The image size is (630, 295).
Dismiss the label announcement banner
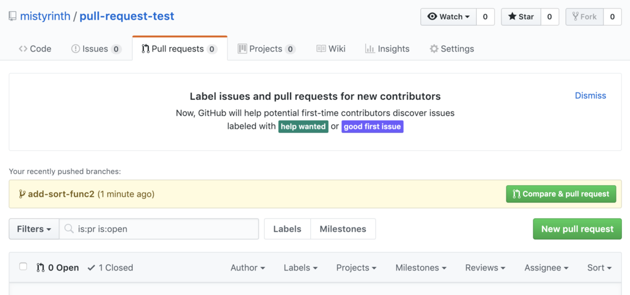click(590, 96)
